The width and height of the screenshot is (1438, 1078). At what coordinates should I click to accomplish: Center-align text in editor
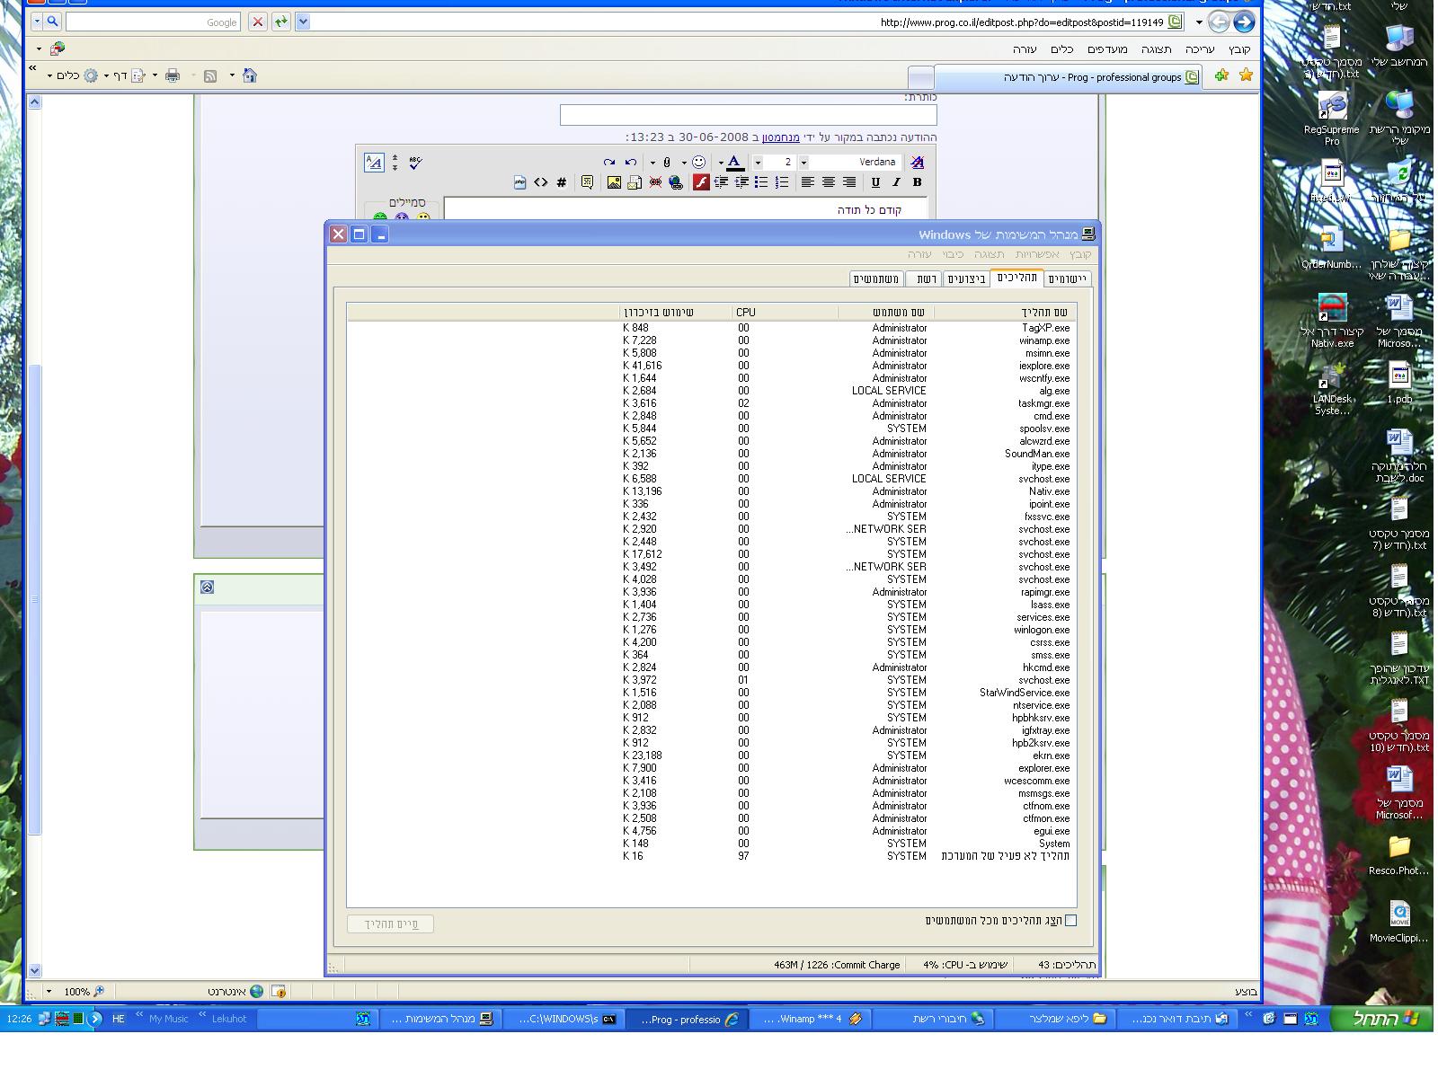tap(828, 182)
